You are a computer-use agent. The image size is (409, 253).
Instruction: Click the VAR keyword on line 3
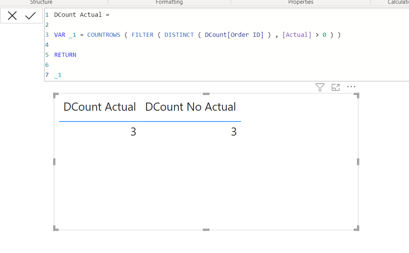point(60,35)
